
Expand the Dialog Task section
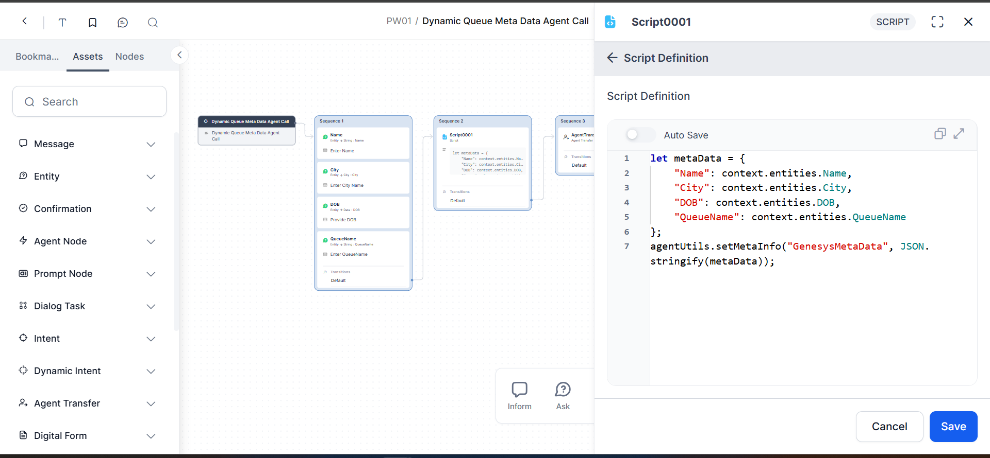pos(151,306)
